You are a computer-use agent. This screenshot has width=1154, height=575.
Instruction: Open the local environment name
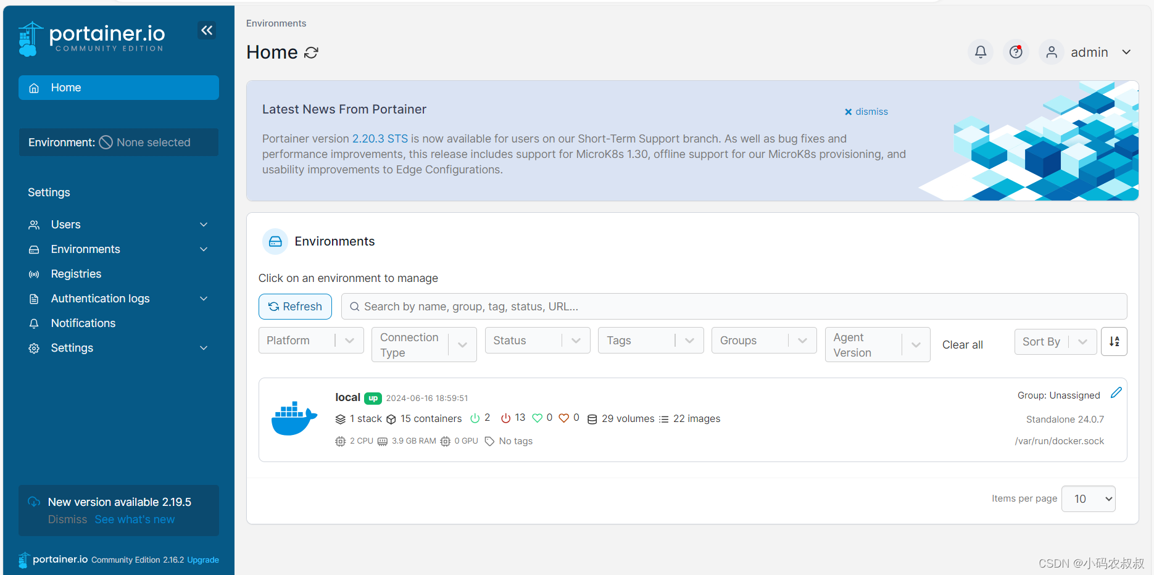coord(347,397)
